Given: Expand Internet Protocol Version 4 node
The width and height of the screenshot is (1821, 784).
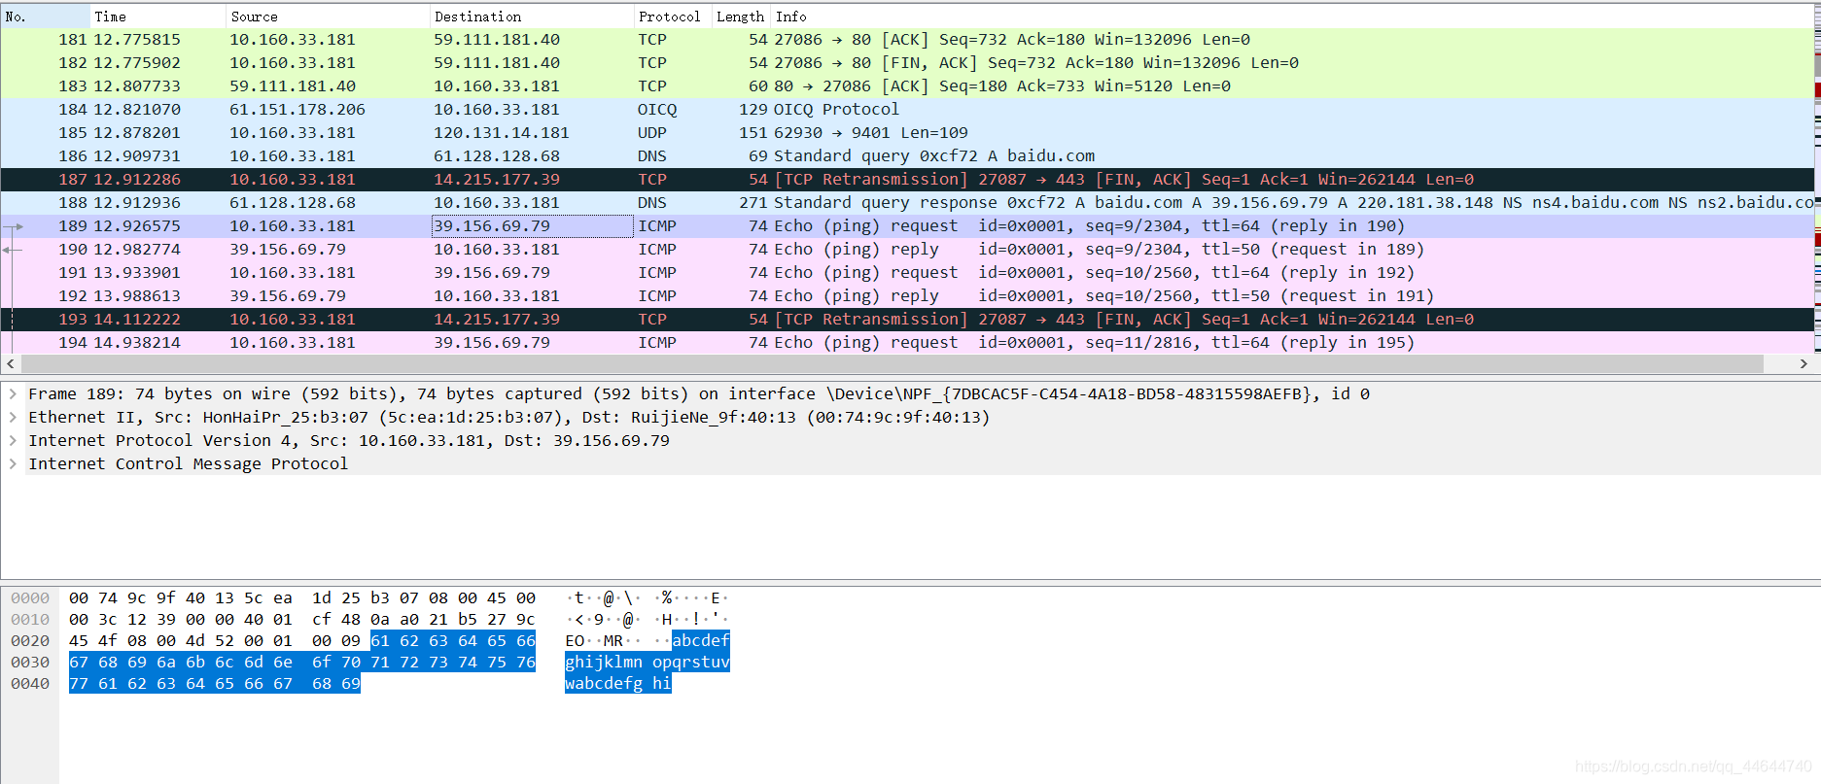Looking at the screenshot, I should click(x=13, y=440).
